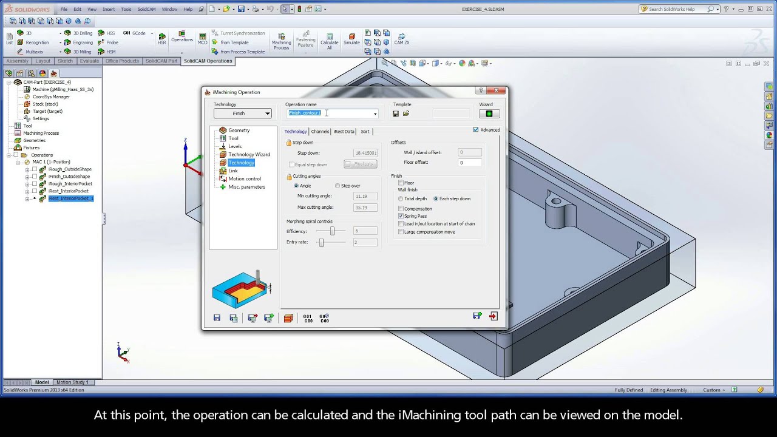Click the Wizard green light button
The height and width of the screenshot is (437, 777).
(x=489, y=113)
